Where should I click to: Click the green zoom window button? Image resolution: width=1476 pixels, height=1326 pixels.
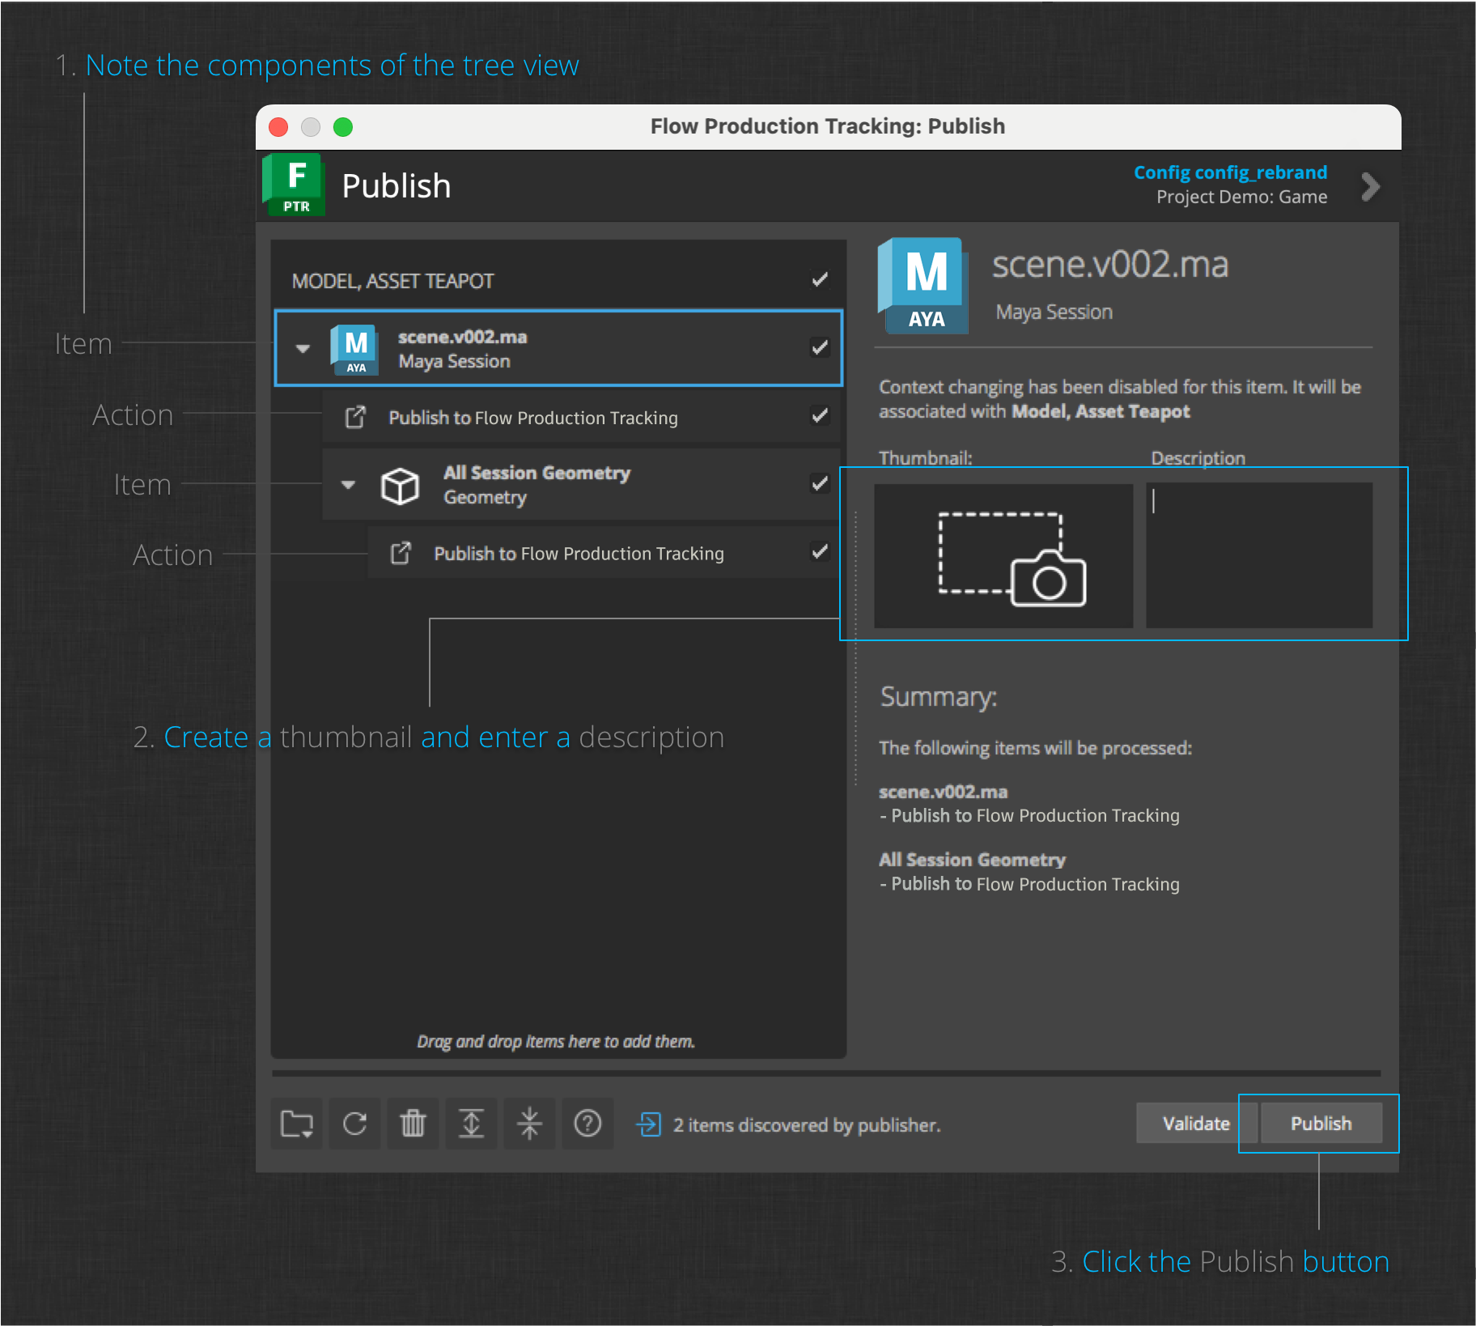point(343,127)
